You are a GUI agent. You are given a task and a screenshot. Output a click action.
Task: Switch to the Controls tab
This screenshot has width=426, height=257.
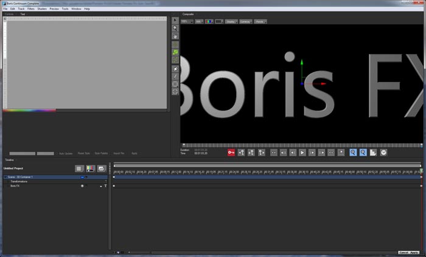click(9, 14)
